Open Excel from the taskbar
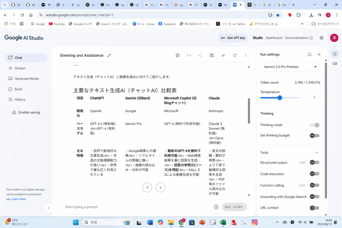342x228 pixels. [x=223, y=222]
